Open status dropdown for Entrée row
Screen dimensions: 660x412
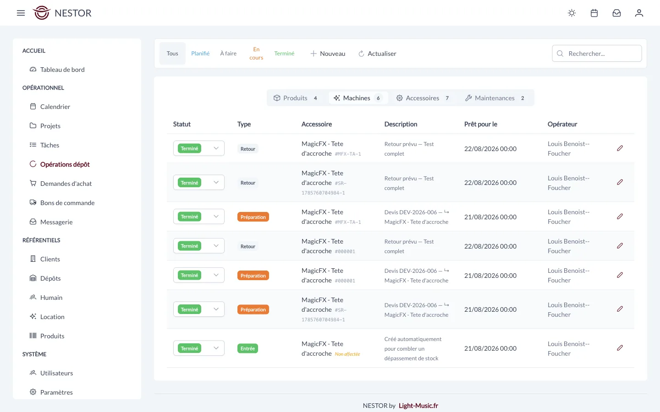click(x=199, y=348)
